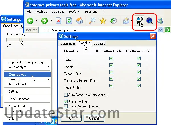Open the Strumenti menu
This screenshot has width=171, height=125.
[91, 12]
